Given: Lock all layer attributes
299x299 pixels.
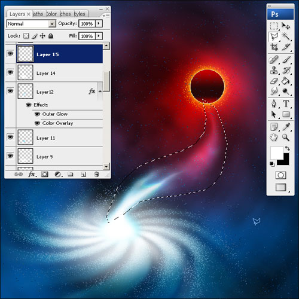Looking at the screenshot, I should click(x=51, y=36).
